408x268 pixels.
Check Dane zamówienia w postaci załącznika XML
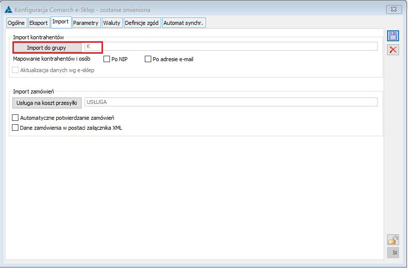coord(15,128)
